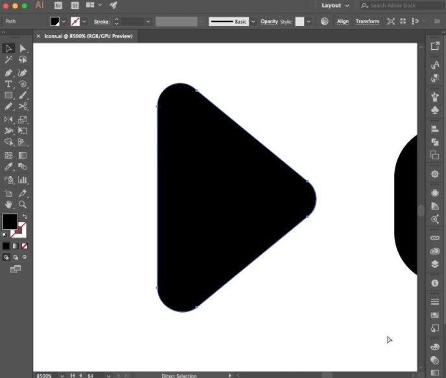
Task: Open the Arrange Documents dropdown arrow
Action: [100, 5]
